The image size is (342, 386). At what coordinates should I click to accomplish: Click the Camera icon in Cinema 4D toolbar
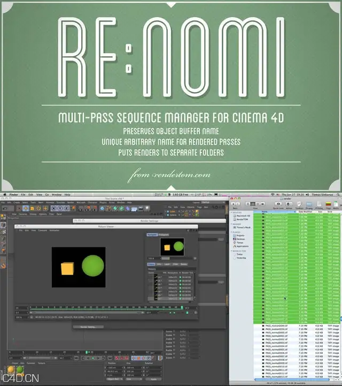point(141,208)
